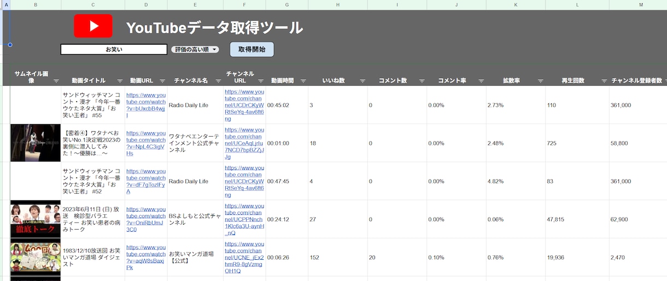667x281 pixels.
Task: Click channel name BSよしもと公式チャンネル
Action: click(195, 219)
